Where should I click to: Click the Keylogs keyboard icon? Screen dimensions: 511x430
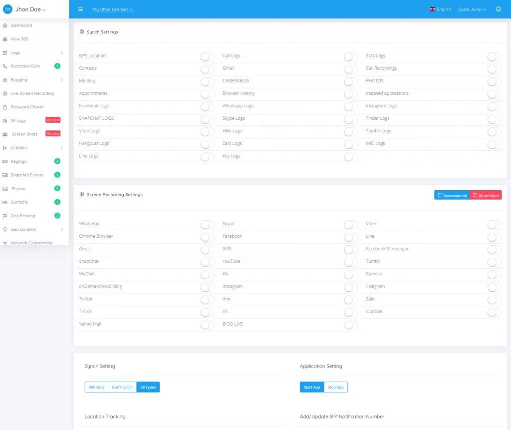(5, 161)
